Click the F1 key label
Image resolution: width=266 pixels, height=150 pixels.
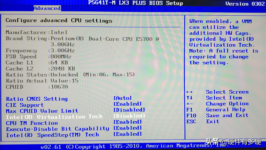189,110
